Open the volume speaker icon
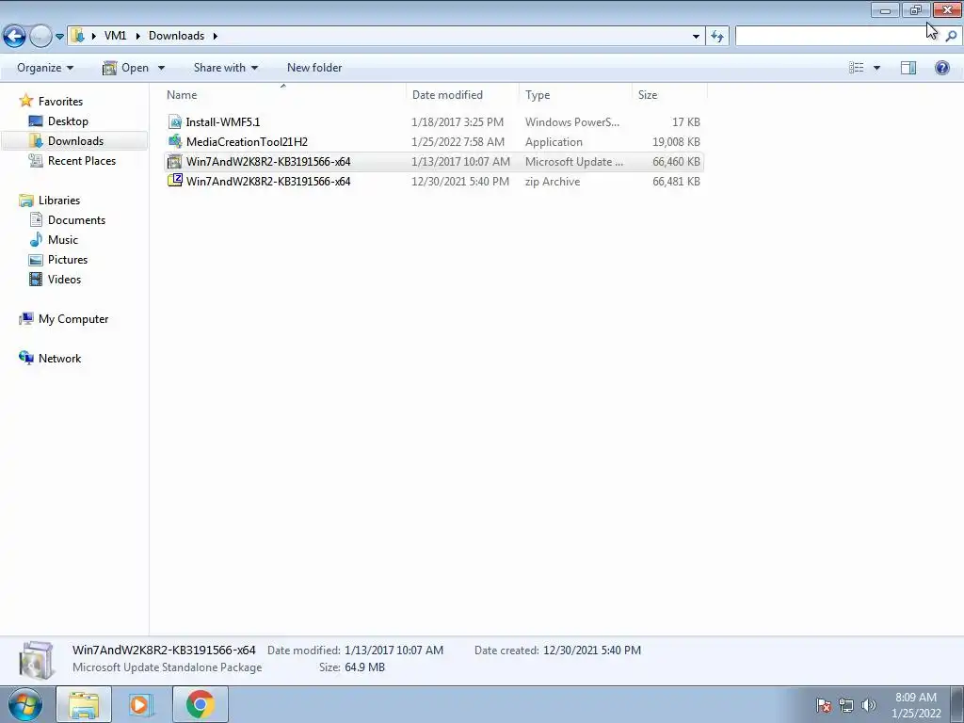Image resolution: width=964 pixels, height=723 pixels. [x=869, y=704]
